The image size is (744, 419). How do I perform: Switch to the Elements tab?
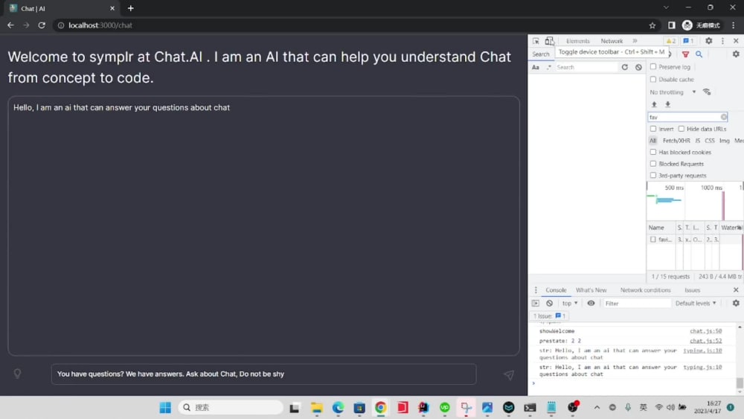click(x=578, y=41)
